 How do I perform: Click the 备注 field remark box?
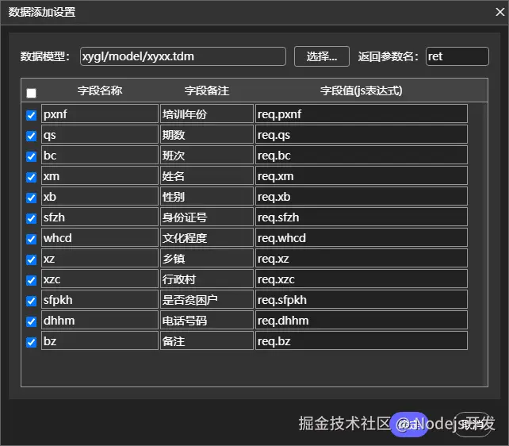click(x=207, y=340)
